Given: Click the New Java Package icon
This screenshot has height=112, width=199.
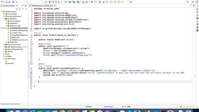Looking at the screenshot, I should [x=83, y=2].
